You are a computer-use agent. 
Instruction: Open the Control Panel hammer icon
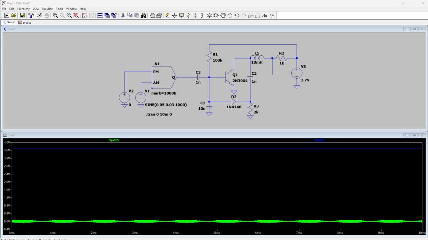(31, 15)
